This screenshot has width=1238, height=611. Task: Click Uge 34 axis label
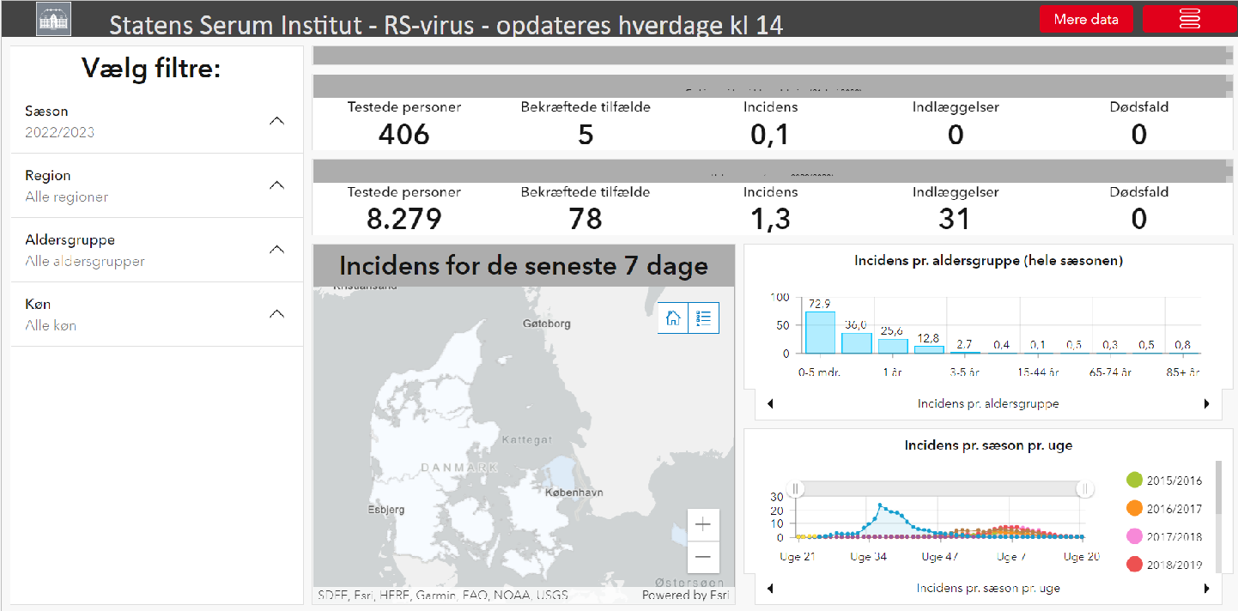click(868, 557)
